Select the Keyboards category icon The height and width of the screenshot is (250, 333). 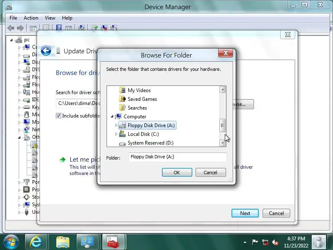click(x=26, y=107)
